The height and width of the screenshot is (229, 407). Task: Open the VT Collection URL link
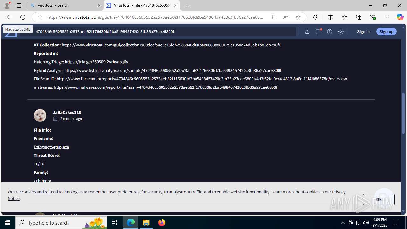(x=171, y=45)
